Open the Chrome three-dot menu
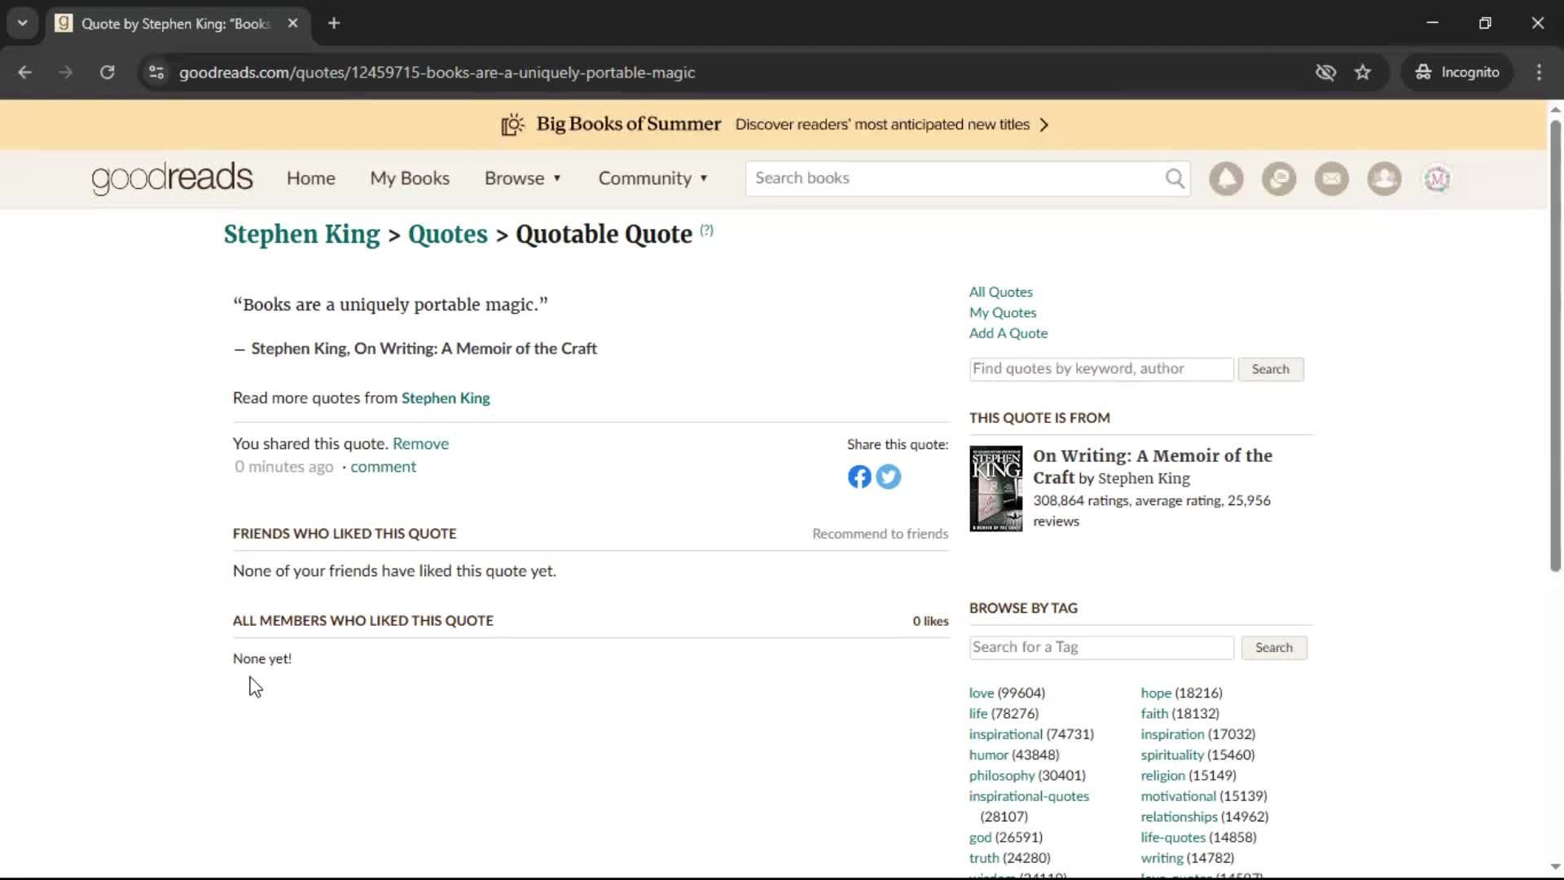This screenshot has height=880, width=1564. pos(1539,73)
